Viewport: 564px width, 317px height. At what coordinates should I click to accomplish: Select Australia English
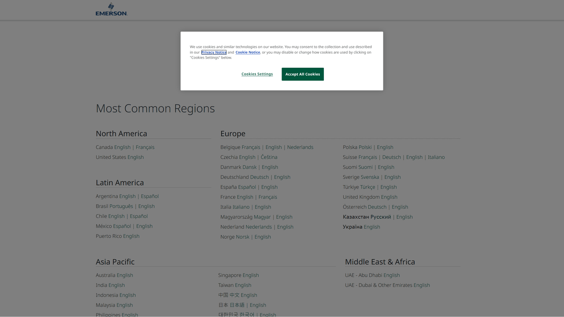click(125, 275)
